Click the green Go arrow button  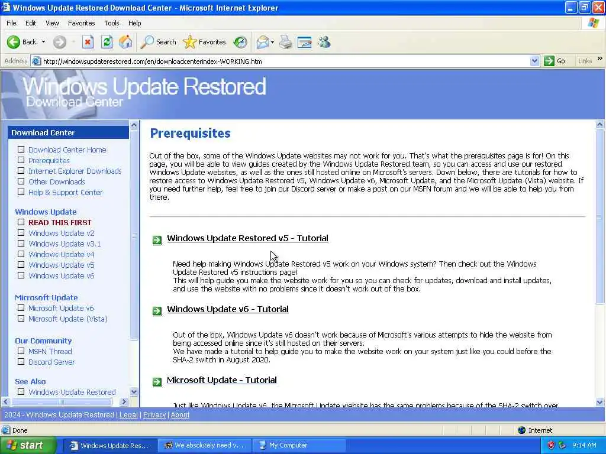tap(554, 61)
